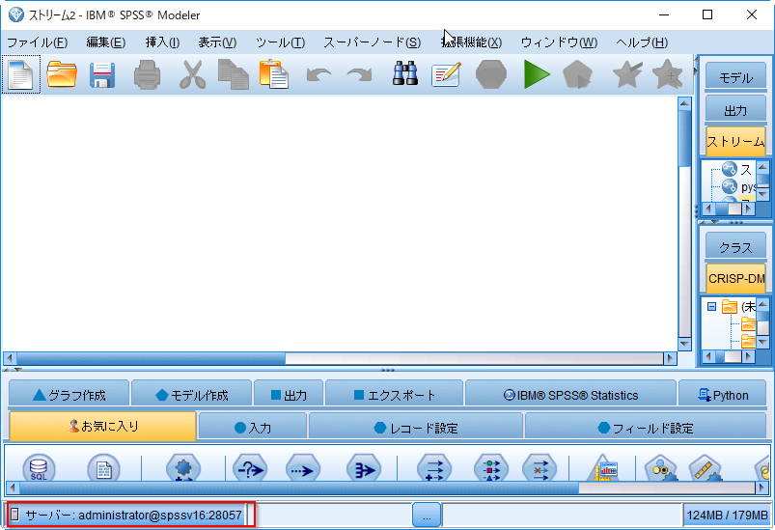Screen dimensions: 775x530
Task: Open the 挿入(I) menu
Action: coord(162,42)
